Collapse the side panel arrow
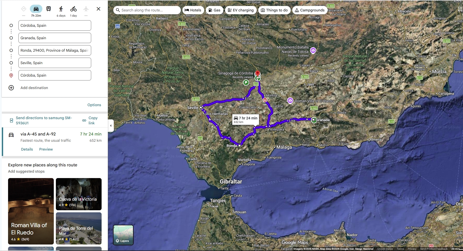Image resolution: width=463 pixels, height=251 pixels. pyautogui.click(x=111, y=126)
